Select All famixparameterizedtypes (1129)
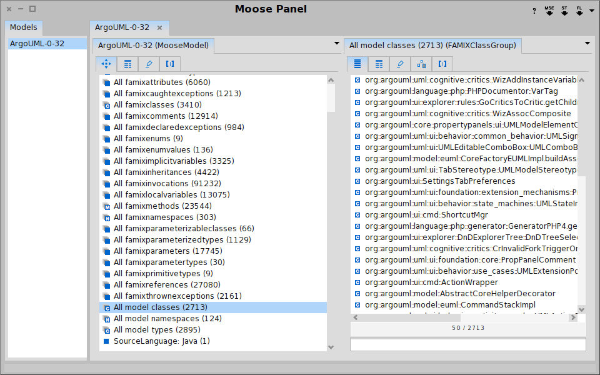600x375 pixels. (213, 240)
